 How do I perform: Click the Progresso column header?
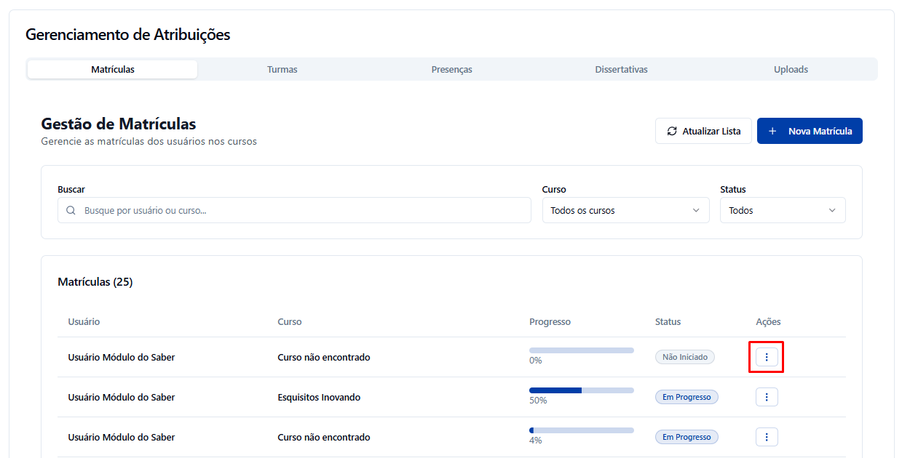[550, 322]
